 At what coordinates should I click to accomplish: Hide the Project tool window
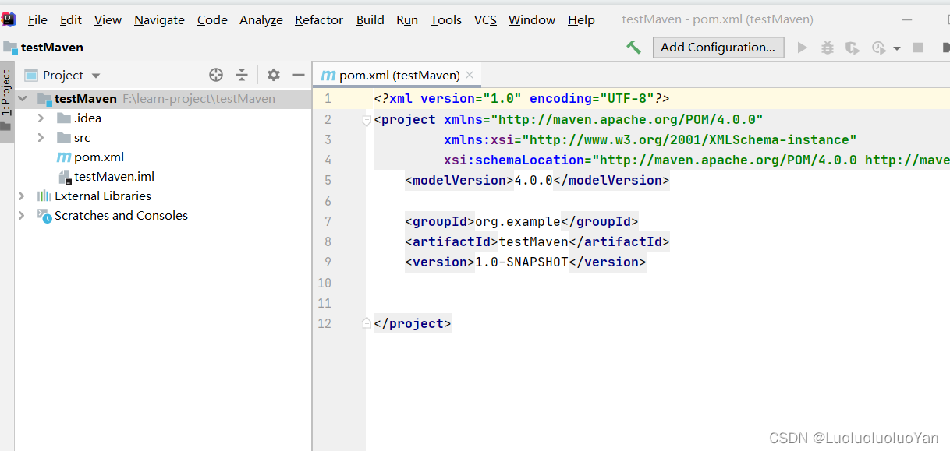click(300, 75)
